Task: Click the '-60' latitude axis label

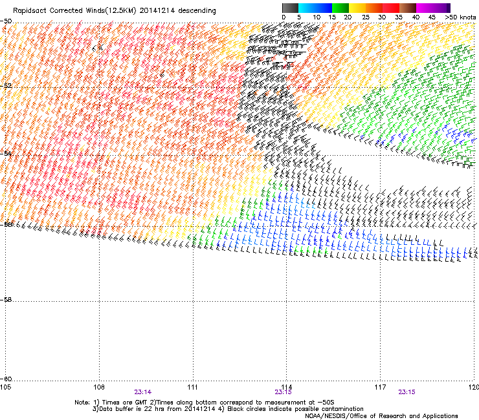Action: [x=6, y=379]
